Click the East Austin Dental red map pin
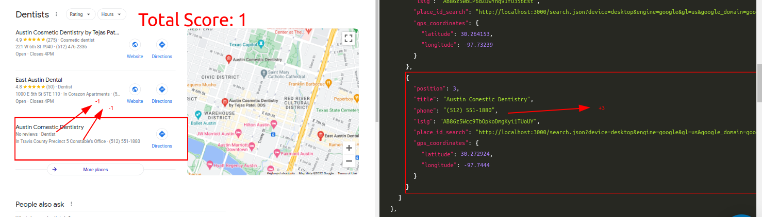762x217 pixels. (321, 136)
